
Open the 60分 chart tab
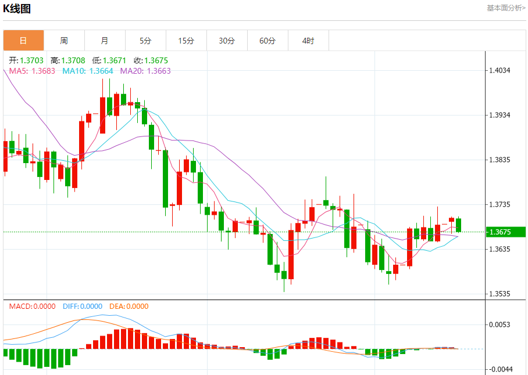(267, 41)
